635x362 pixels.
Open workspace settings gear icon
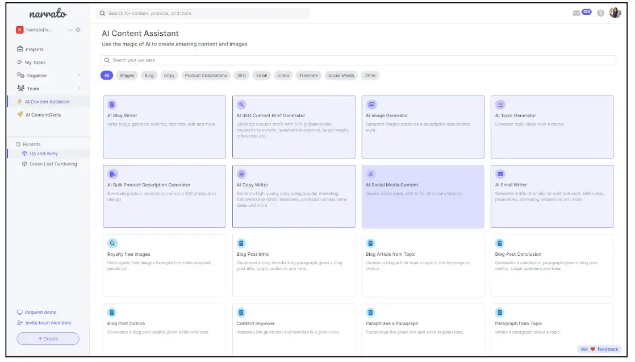78,30
